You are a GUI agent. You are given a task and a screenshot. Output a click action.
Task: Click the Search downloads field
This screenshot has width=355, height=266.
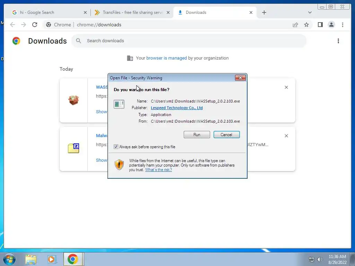coord(189,41)
